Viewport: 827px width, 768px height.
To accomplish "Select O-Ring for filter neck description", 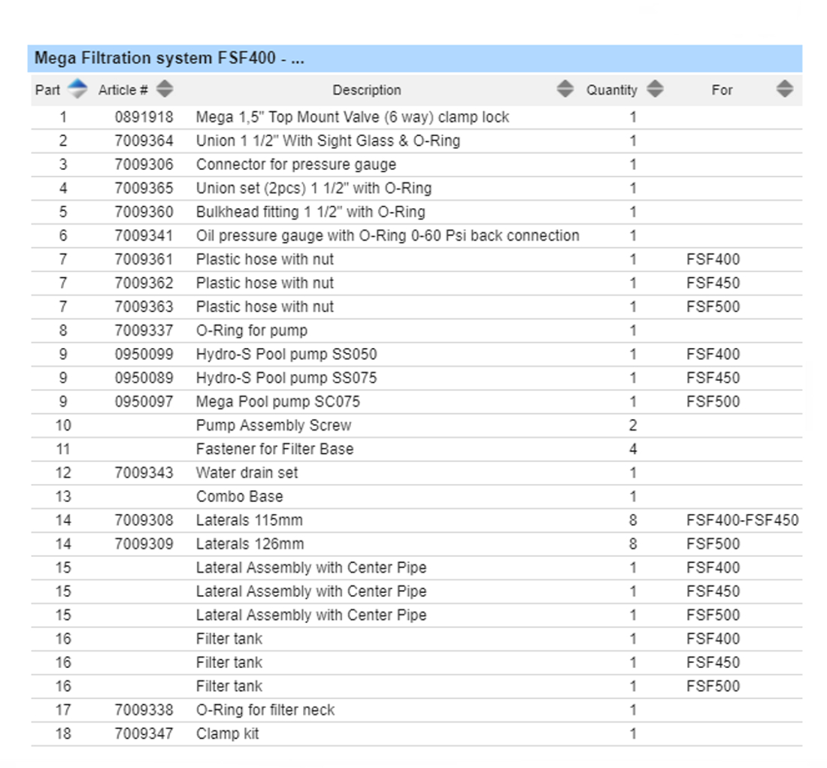I will (x=265, y=710).
